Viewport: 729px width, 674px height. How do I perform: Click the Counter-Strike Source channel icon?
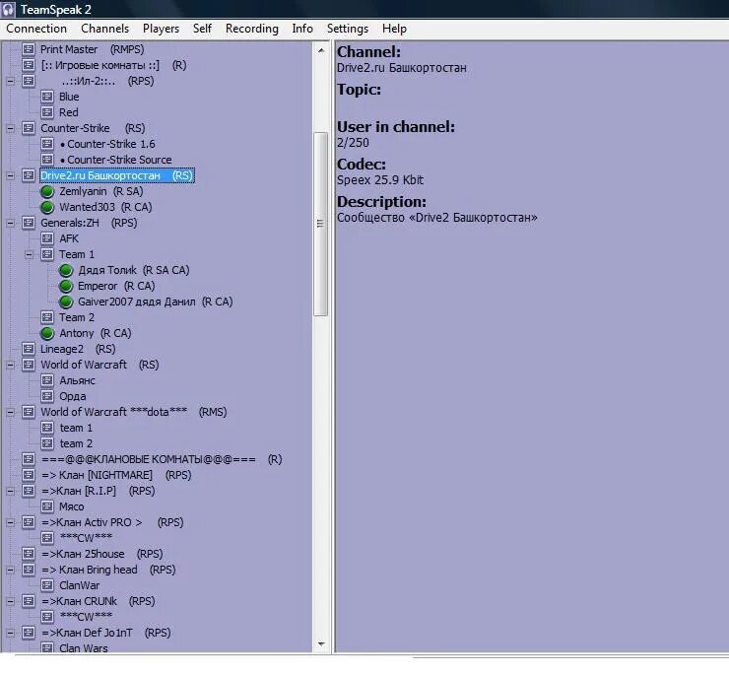pyautogui.click(x=47, y=160)
